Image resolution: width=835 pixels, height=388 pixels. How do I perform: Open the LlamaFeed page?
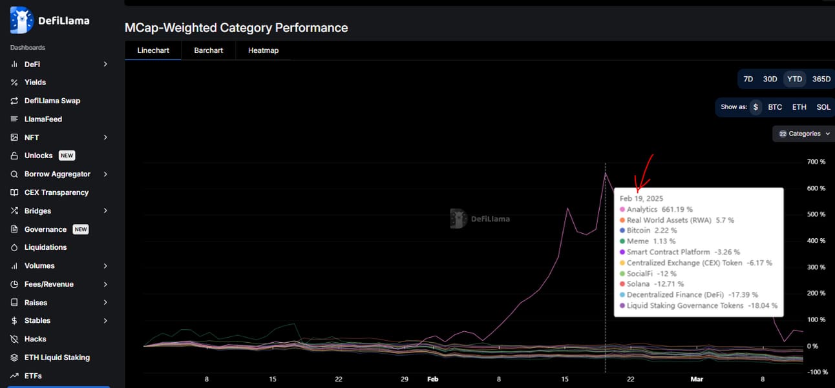pyautogui.click(x=43, y=119)
